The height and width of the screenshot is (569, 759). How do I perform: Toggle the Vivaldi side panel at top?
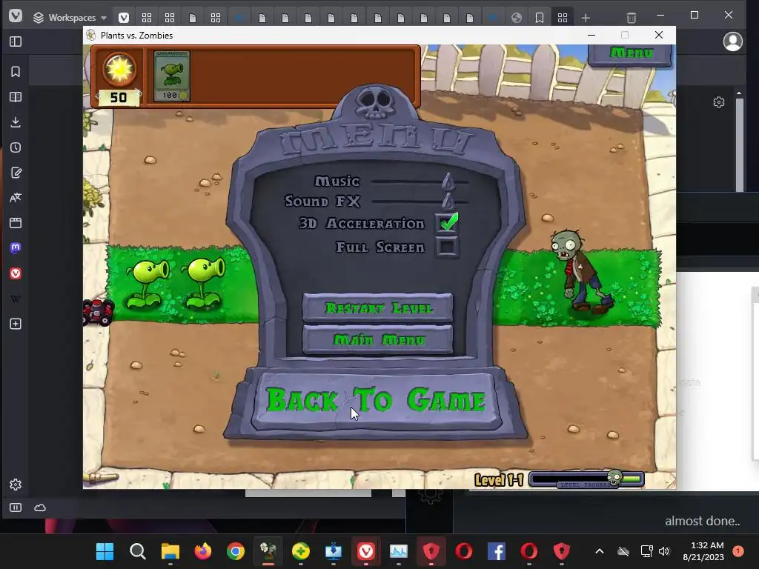(x=16, y=41)
